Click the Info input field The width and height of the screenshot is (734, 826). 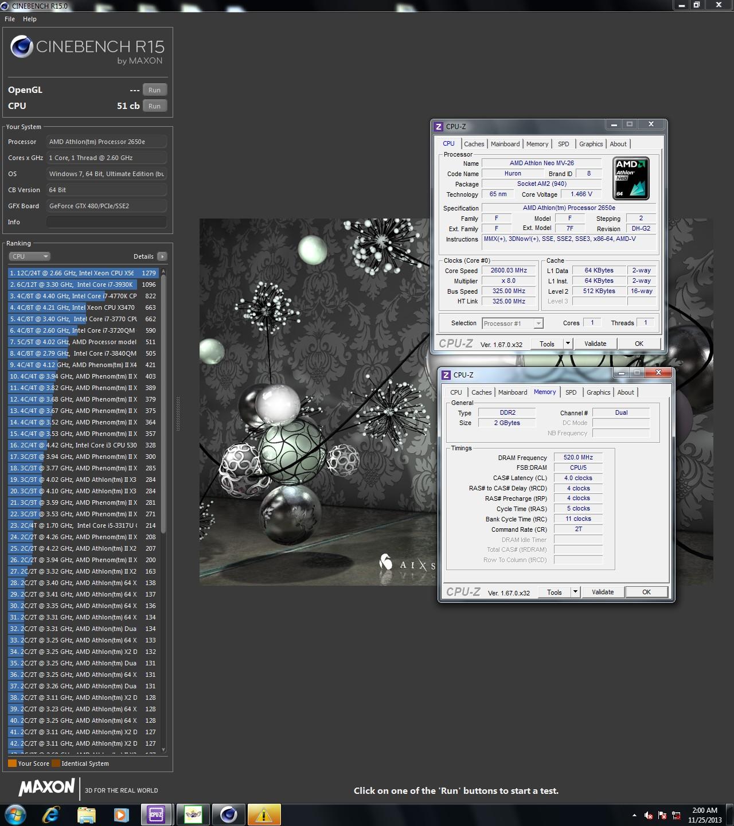click(x=107, y=222)
